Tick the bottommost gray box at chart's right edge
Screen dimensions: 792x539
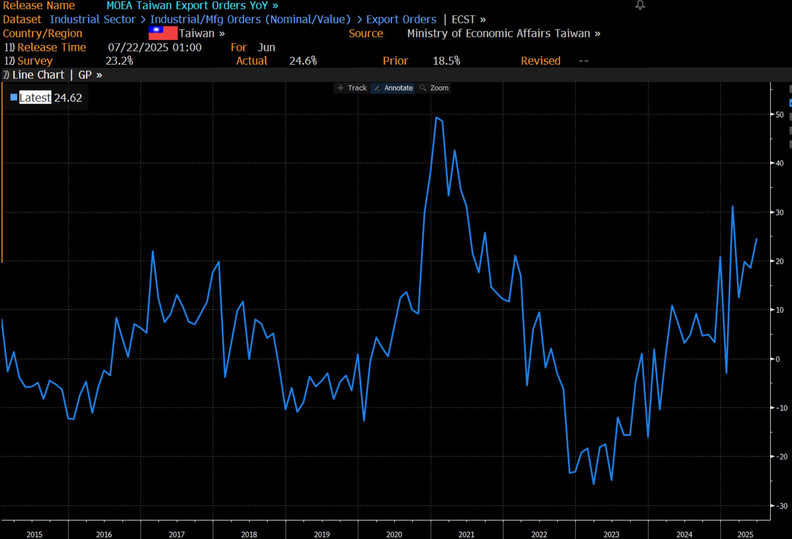790,144
